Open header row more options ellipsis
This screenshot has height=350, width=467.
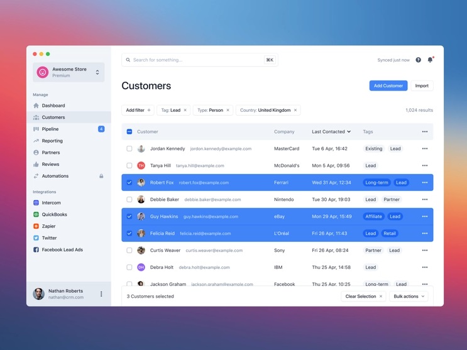click(x=425, y=132)
